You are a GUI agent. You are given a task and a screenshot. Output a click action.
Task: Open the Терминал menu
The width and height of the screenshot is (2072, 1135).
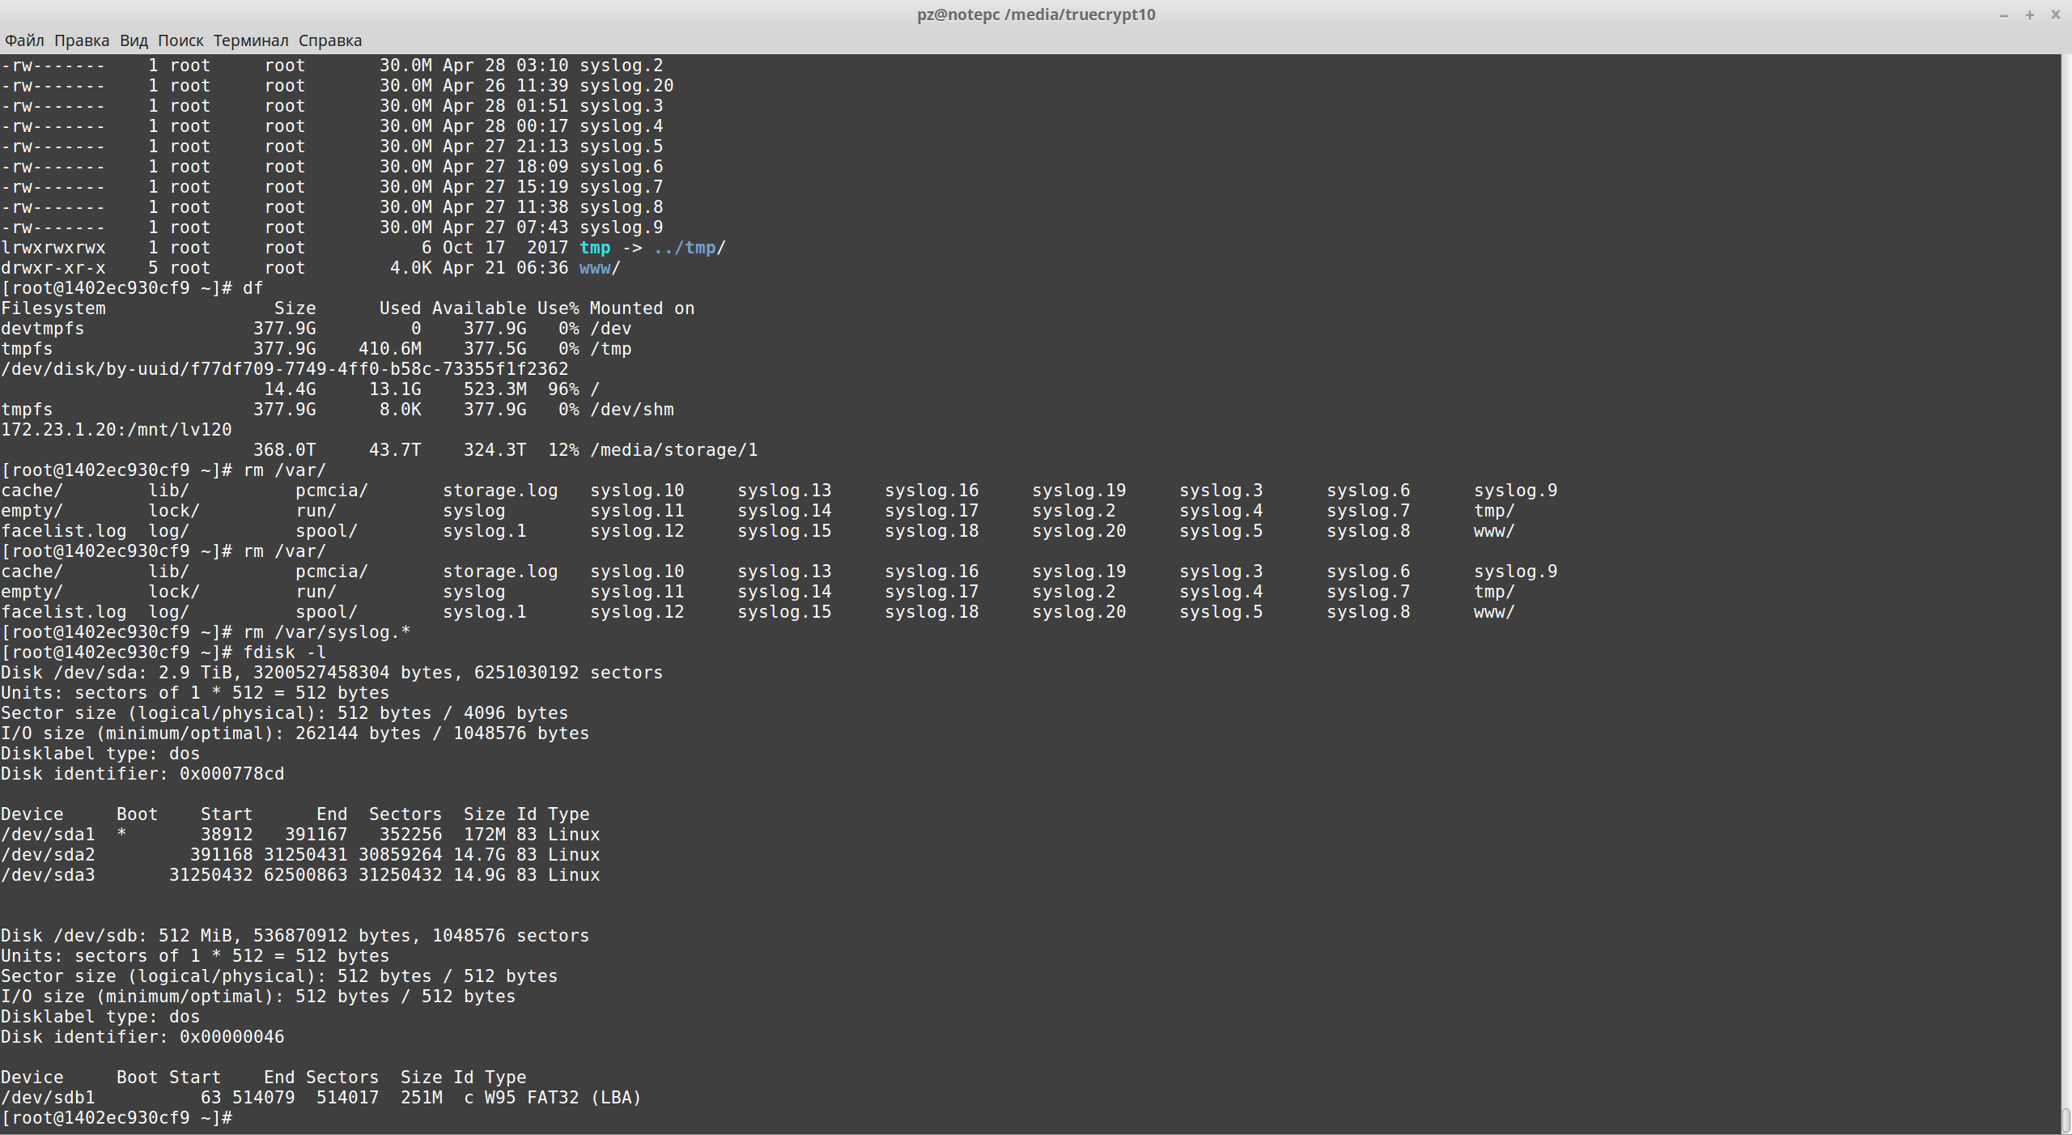251,40
